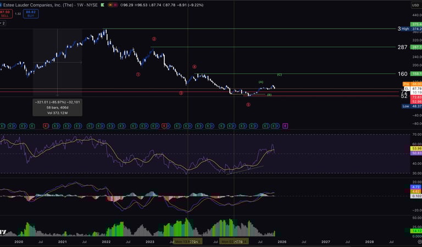Click the purple upcoming earnings E marker
Screen dimensions: 422x247
click(x=285, y=126)
